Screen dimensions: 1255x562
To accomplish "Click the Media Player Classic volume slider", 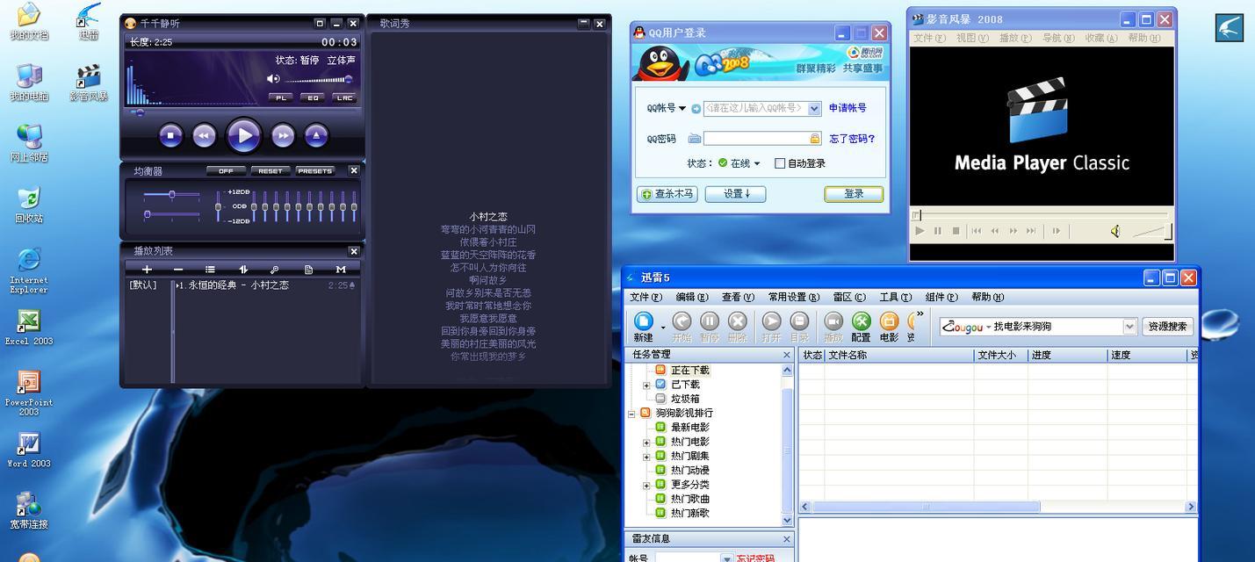I will [x=1151, y=231].
